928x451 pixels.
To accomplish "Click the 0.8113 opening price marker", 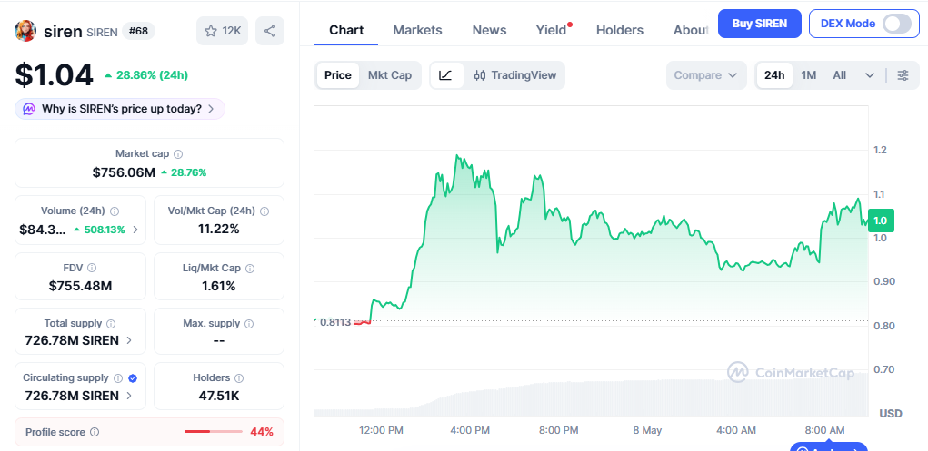I will [x=335, y=322].
